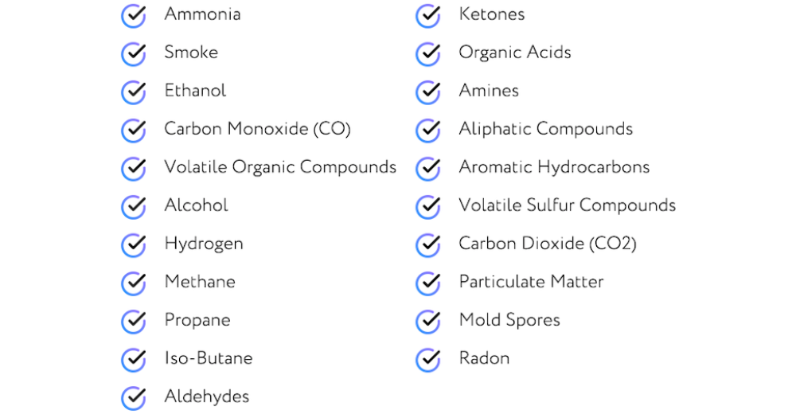796x414 pixels.
Task: Select the check icon beside Ethanol
Action: pos(134,92)
